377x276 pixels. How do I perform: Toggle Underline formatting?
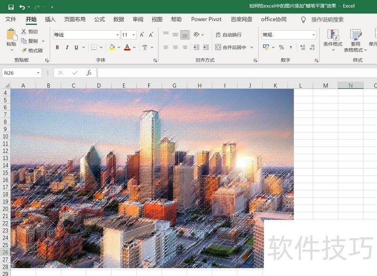(75, 47)
